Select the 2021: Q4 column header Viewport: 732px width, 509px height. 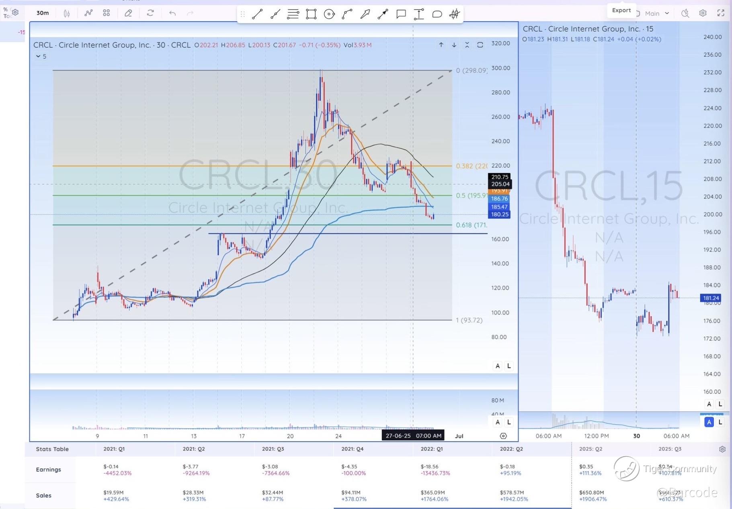353,449
